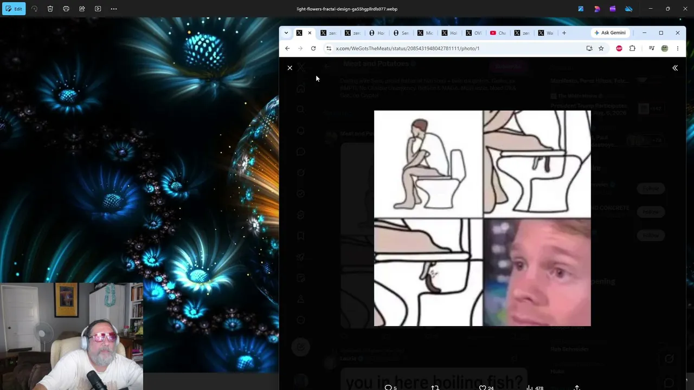This screenshot has width=694, height=390.
Task: Open a new Chrome tab
Action: click(564, 33)
